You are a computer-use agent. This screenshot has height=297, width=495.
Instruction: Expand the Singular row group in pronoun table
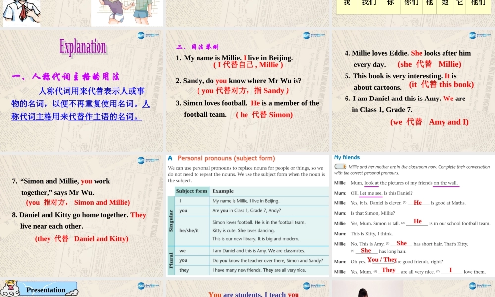170,223
